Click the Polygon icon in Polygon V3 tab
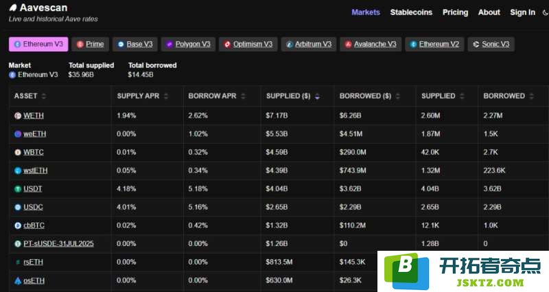549x292 pixels. [x=170, y=45]
